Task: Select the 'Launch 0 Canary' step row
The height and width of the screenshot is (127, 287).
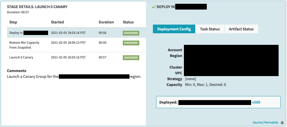Action: point(76,57)
